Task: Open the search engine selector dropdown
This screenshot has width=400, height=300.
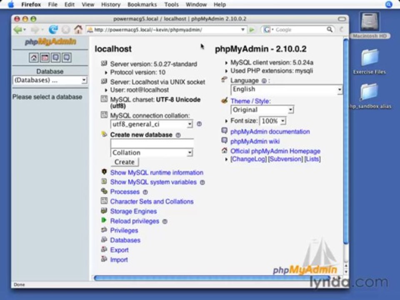Action: tap(268, 30)
